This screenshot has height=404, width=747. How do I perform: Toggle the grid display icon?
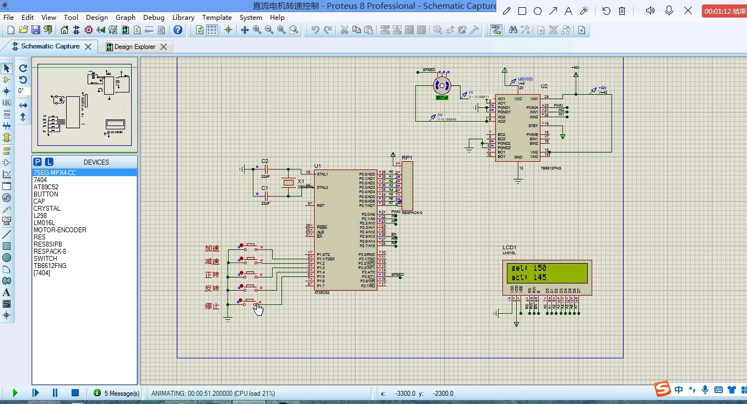point(212,30)
